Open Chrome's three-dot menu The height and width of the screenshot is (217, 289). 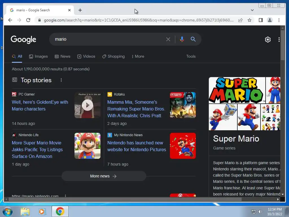coord(279,20)
